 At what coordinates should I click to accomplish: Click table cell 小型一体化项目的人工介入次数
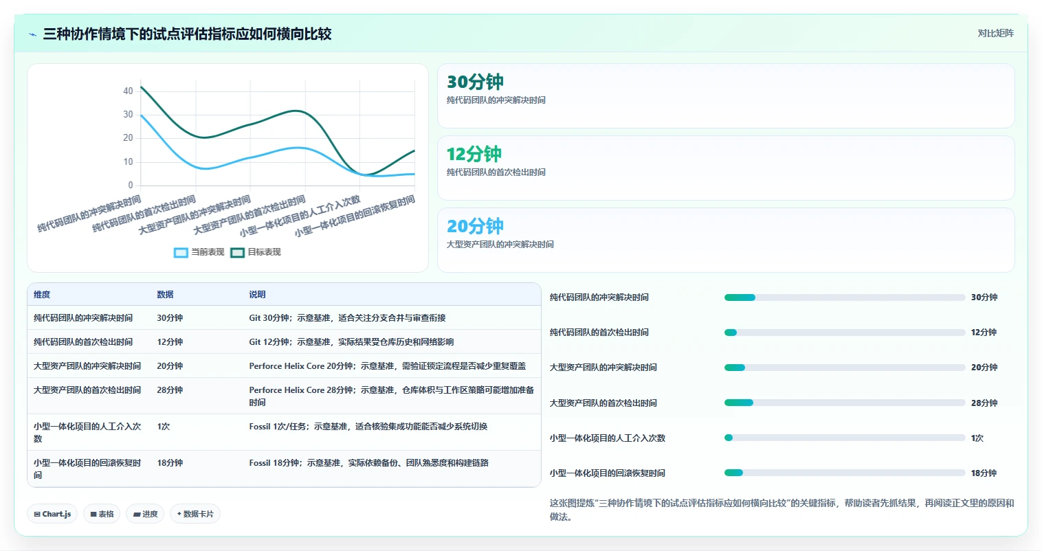pyautogui.click(x=87, y=432)
